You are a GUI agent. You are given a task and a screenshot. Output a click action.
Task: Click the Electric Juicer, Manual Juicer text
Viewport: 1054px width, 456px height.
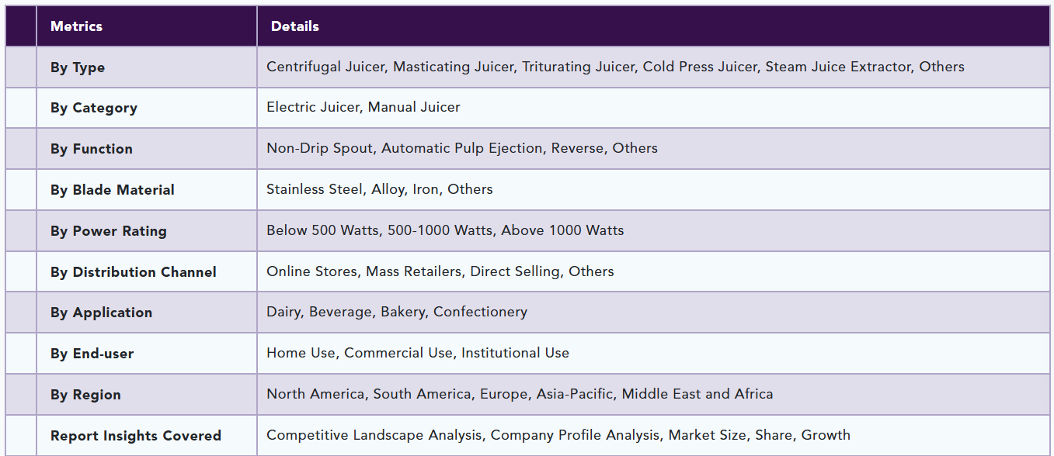click(x=364, y=107)
